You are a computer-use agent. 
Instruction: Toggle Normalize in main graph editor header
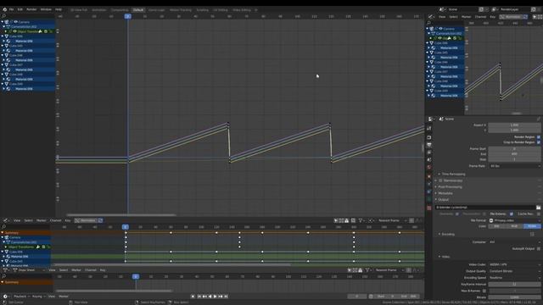coord(86,220)
